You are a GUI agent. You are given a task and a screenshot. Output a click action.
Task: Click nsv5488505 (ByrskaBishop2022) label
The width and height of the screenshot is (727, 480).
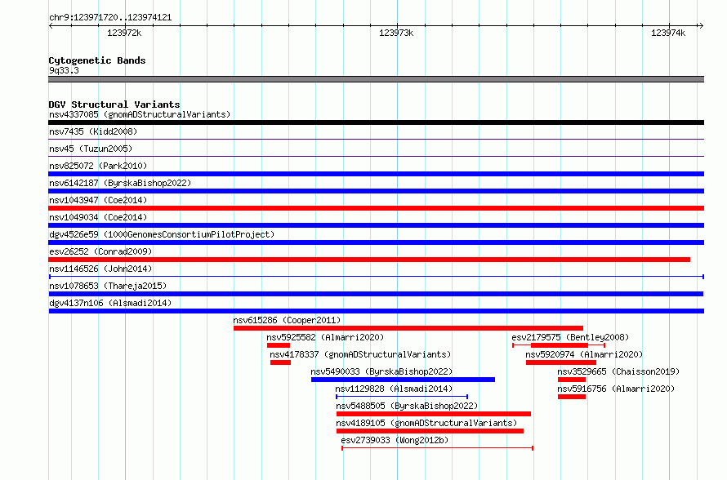coord(407,406)
